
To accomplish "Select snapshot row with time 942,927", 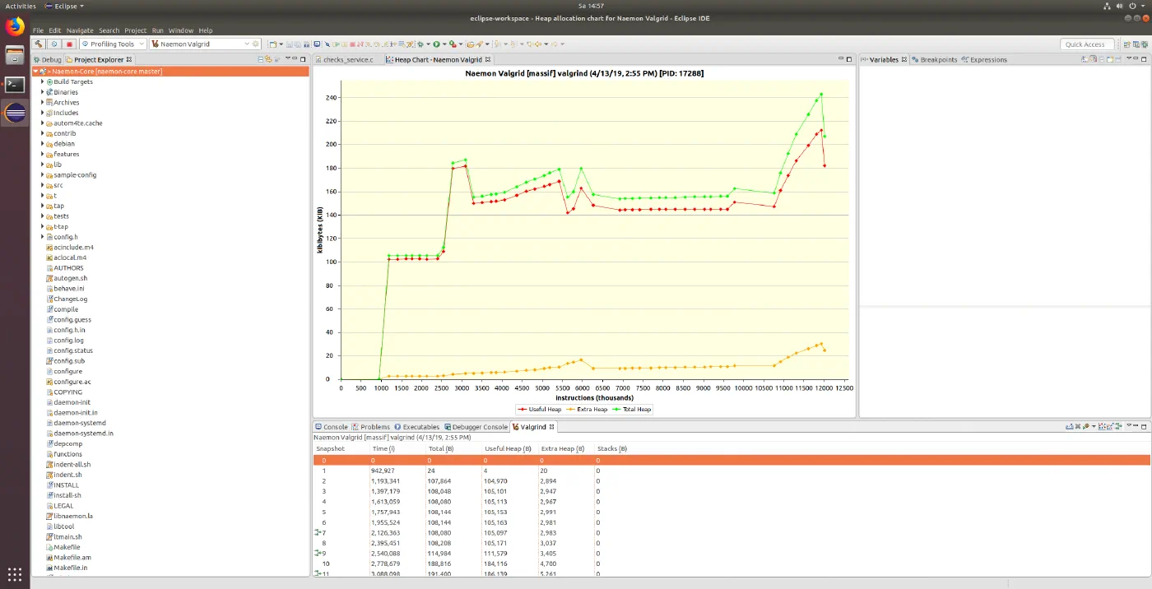I will (x=732, y=471).
